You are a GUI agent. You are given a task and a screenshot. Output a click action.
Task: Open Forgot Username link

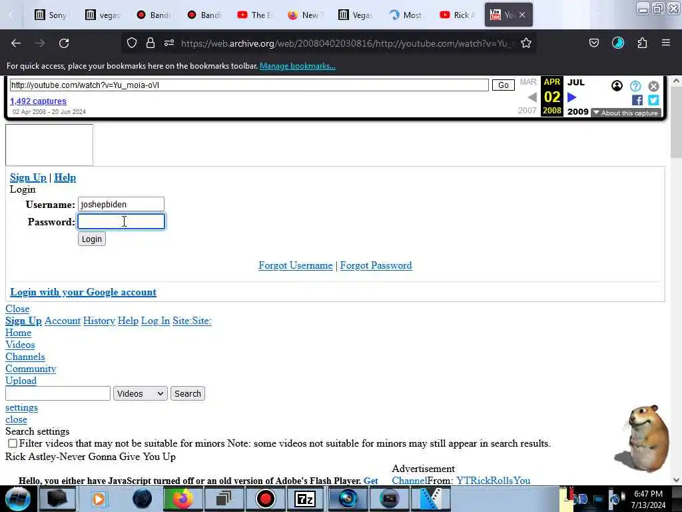tap(295, 265)
